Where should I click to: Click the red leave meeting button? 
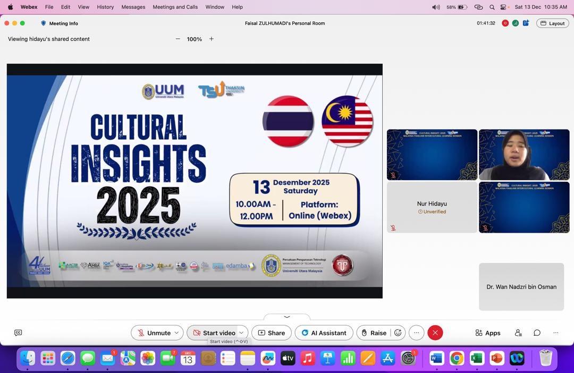(x=435, y=333)
